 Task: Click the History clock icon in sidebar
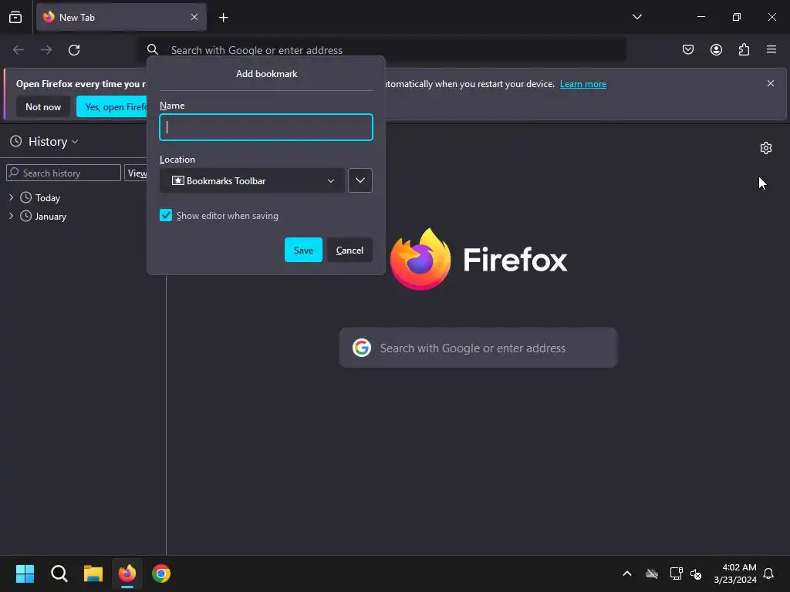tap(16, 142)
